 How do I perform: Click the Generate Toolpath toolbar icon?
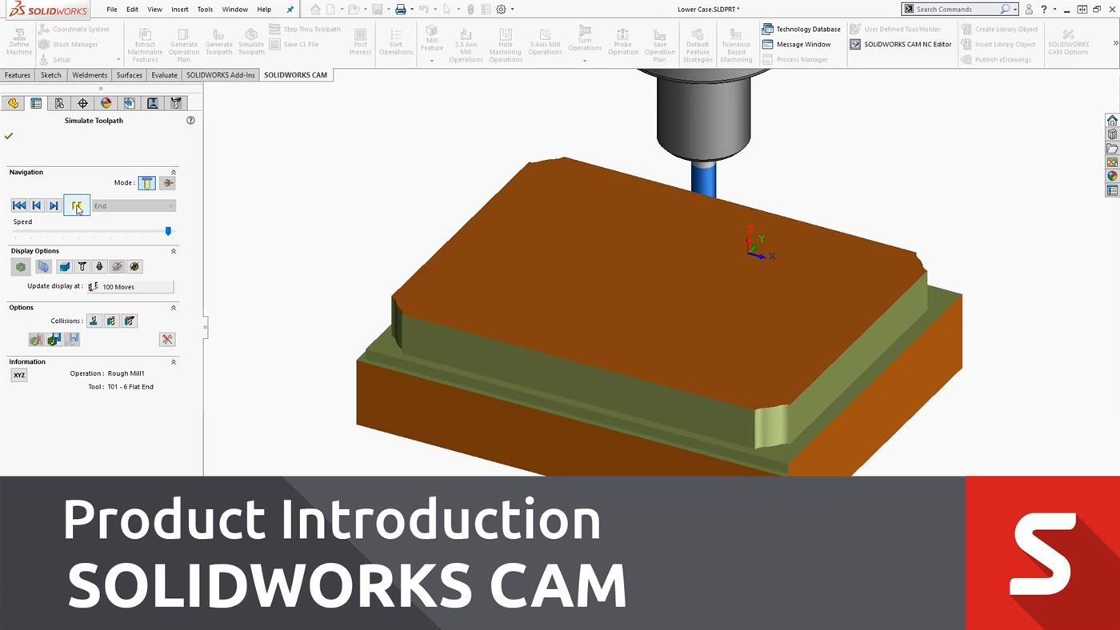218,42
